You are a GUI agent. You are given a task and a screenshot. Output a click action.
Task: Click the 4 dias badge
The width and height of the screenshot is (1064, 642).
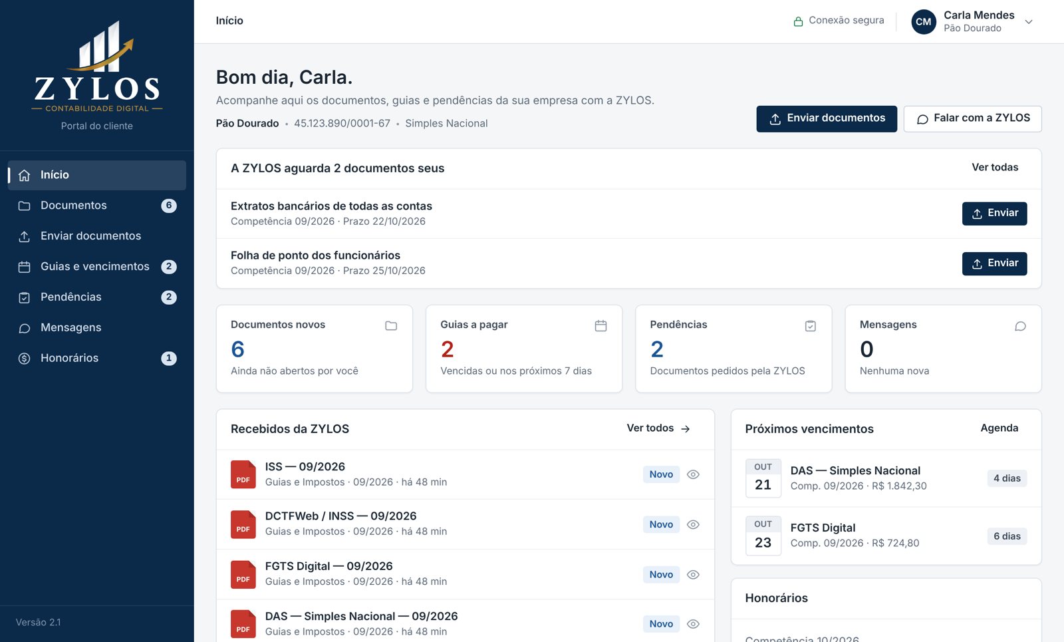tap(1007, 478)
